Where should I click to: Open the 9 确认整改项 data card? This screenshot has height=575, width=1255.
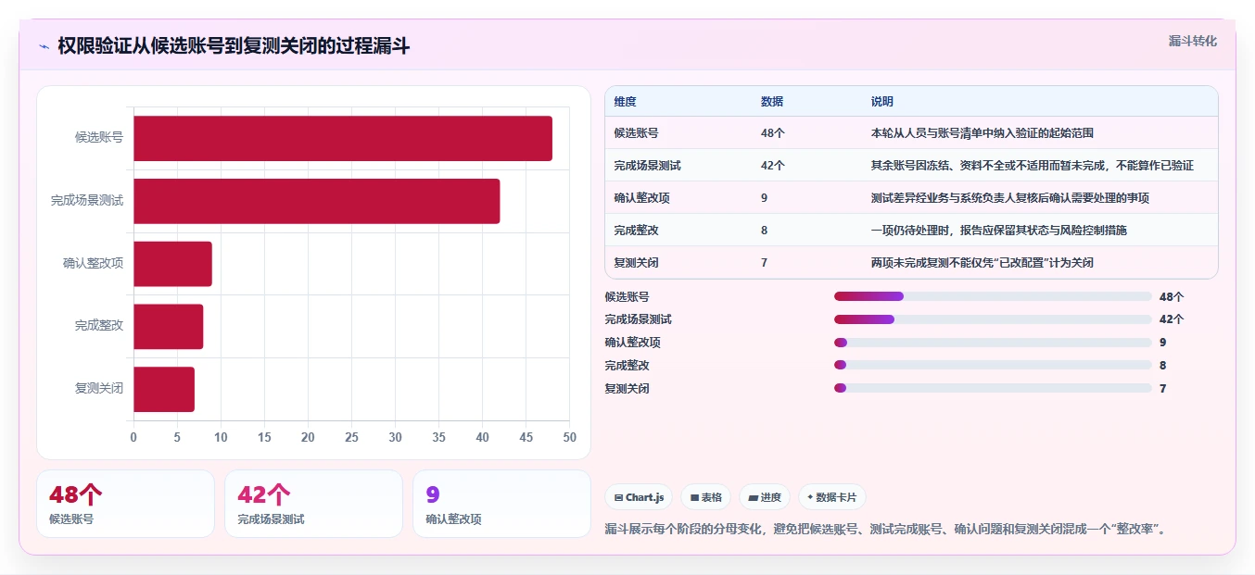pyautogui.click(x=501, y=504)
